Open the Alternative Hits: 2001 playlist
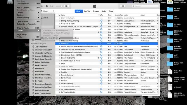This screenshot has height=105, width=187. pos(44,50)
